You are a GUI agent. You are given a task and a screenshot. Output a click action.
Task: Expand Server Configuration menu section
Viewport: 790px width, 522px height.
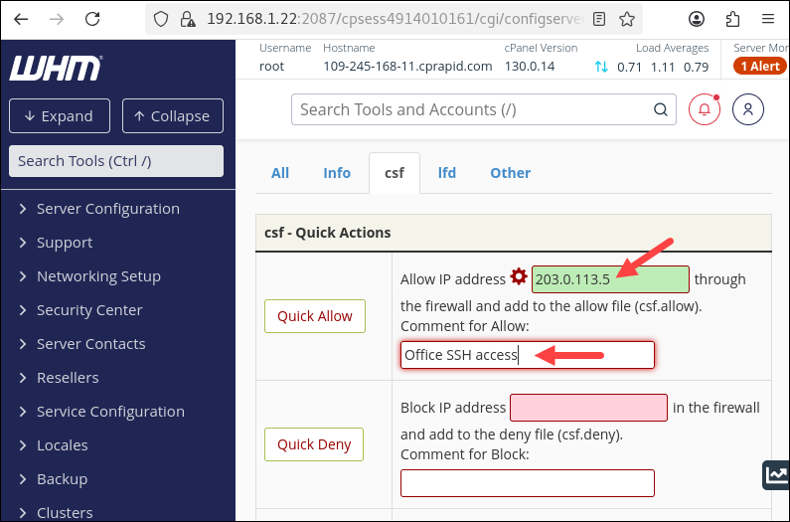tap(107, 209)
